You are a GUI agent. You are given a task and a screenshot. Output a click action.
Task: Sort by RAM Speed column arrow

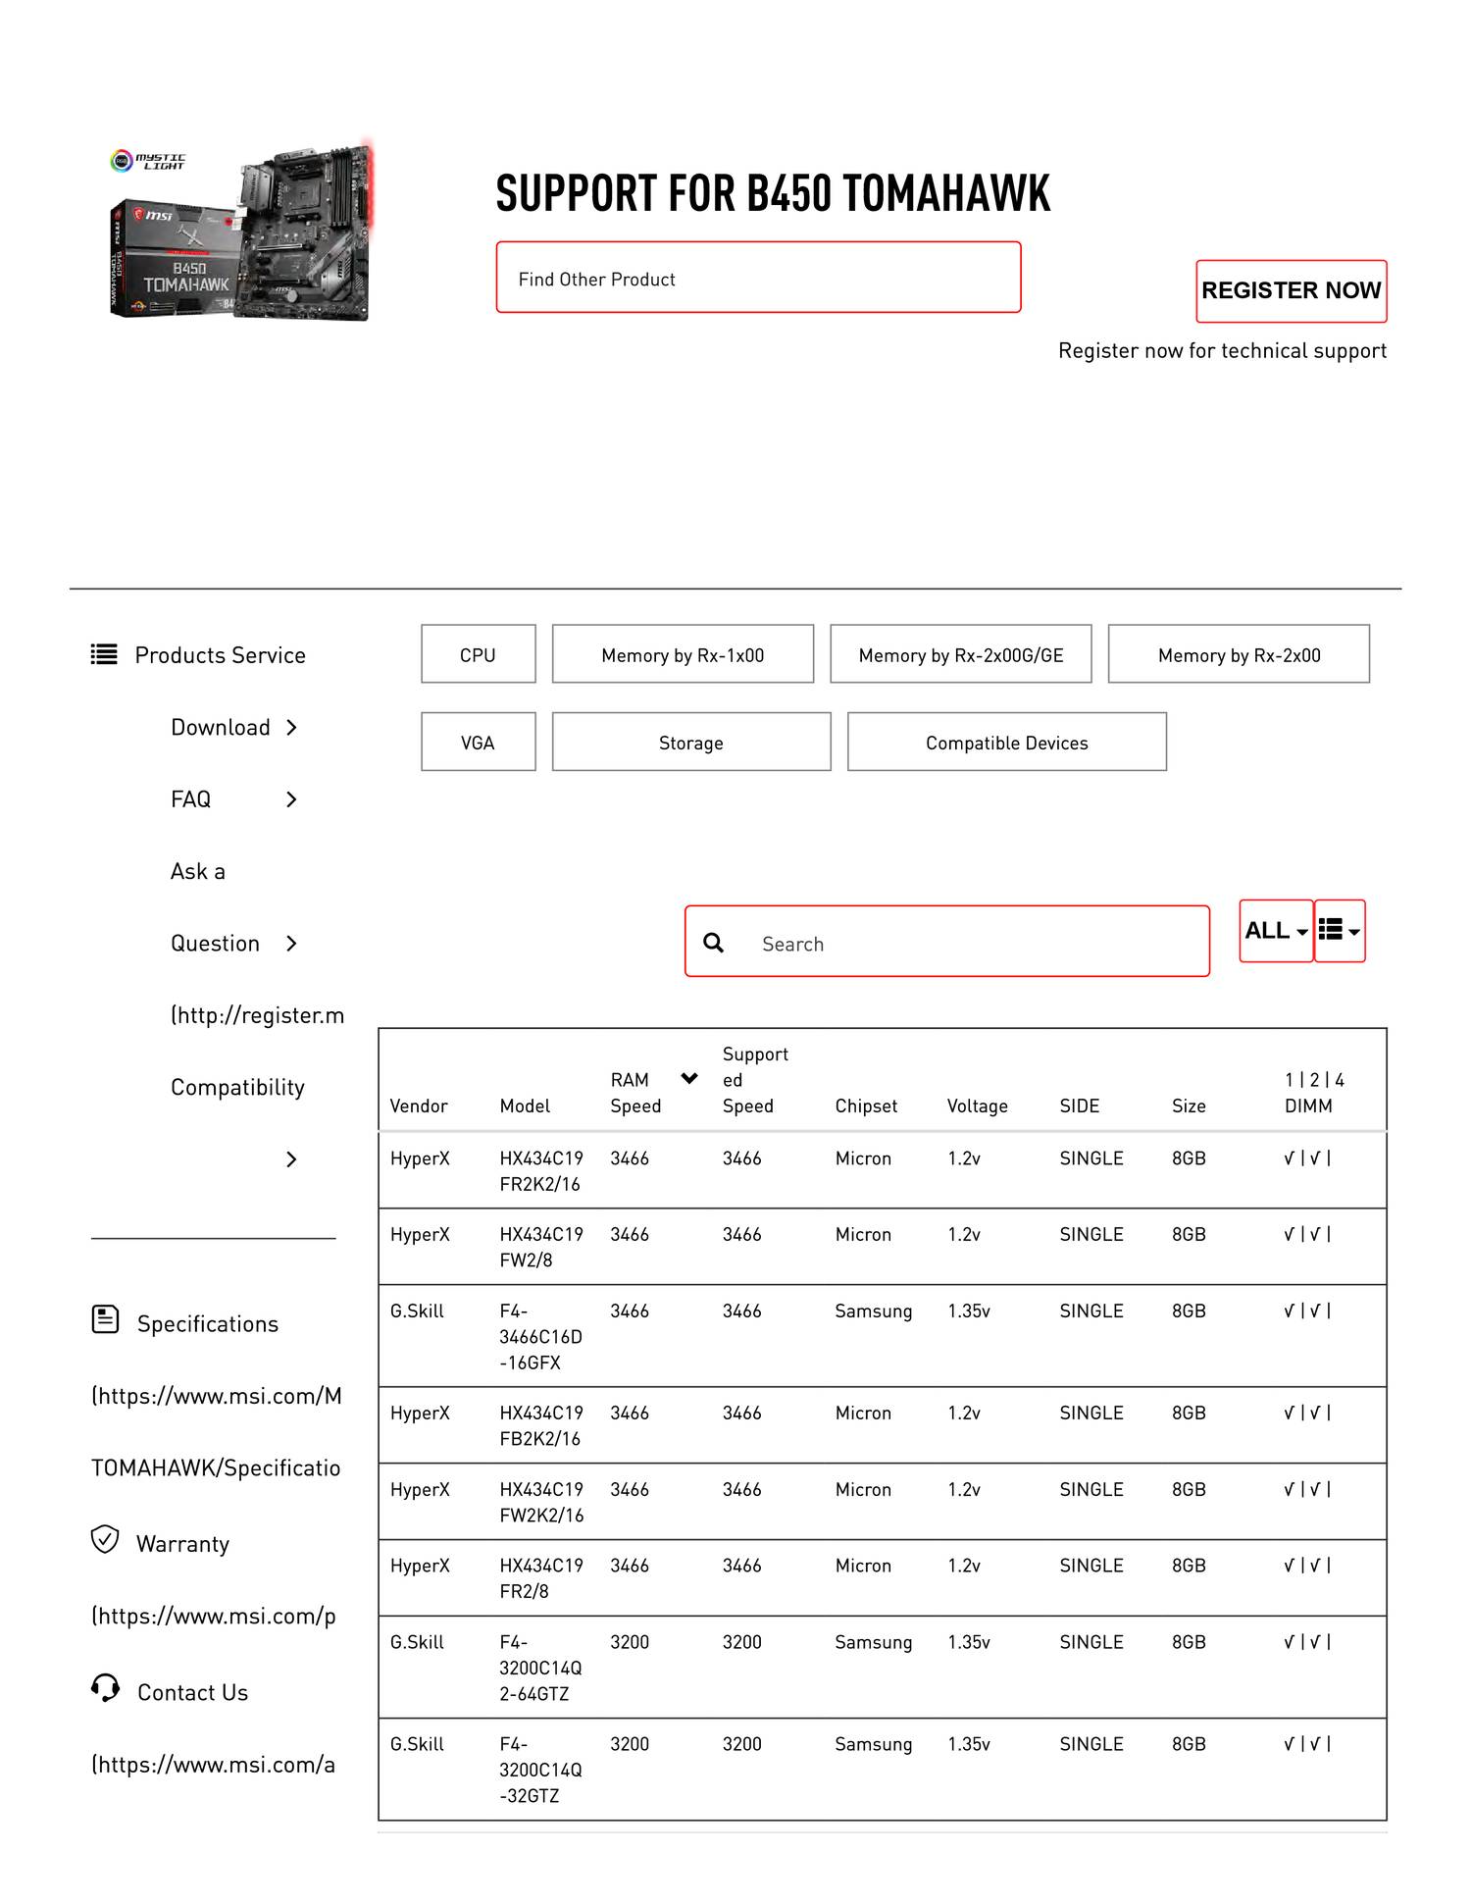pyautogui.click(x=689, y=1079)
